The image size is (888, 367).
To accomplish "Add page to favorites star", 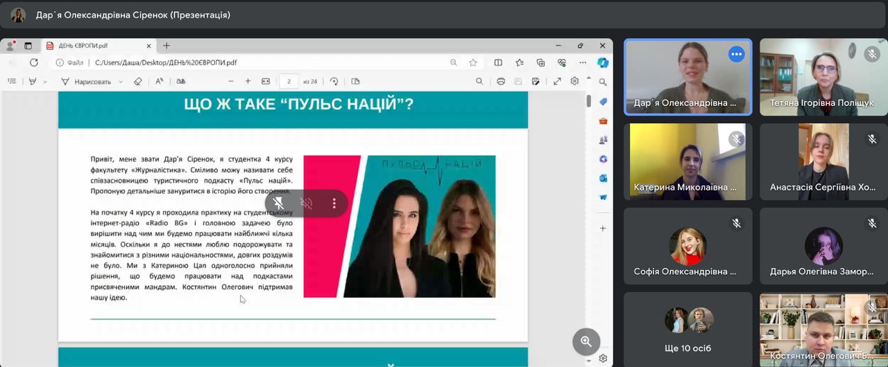I will click(473, 62).
